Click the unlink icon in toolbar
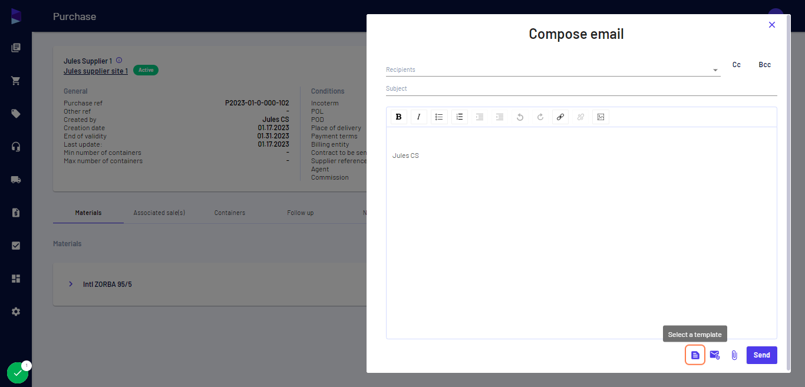This screenshot has height=387, width=805. 580,117
